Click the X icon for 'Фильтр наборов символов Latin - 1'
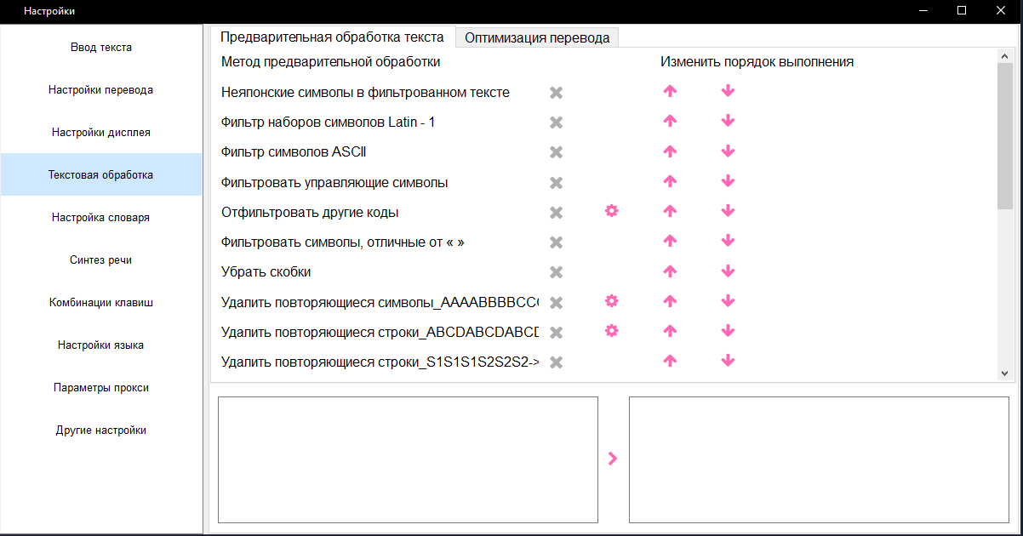This screenshot has height=536, width=1023. point(557,123)
